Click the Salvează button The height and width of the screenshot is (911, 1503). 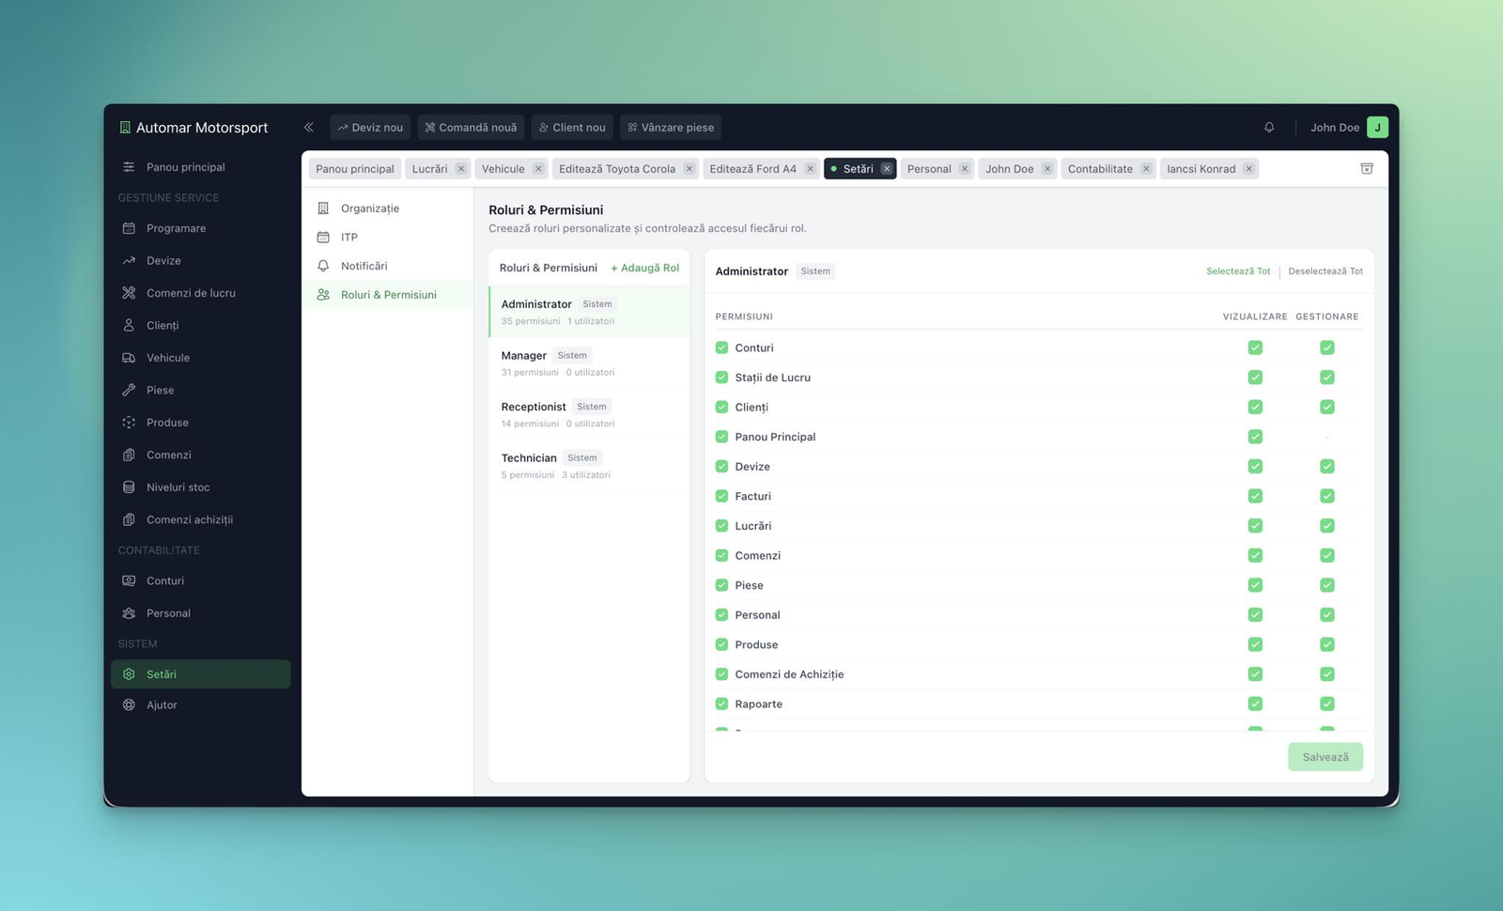[x=1325, y=757]
